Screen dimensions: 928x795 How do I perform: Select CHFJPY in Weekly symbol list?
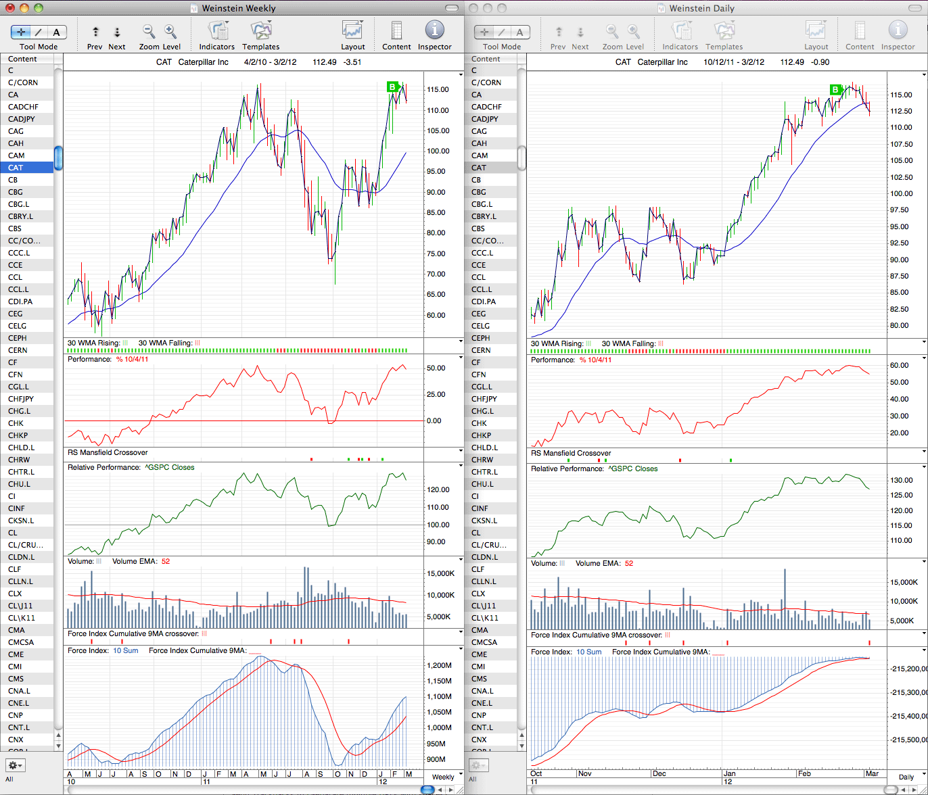click(x=27, y=399)
